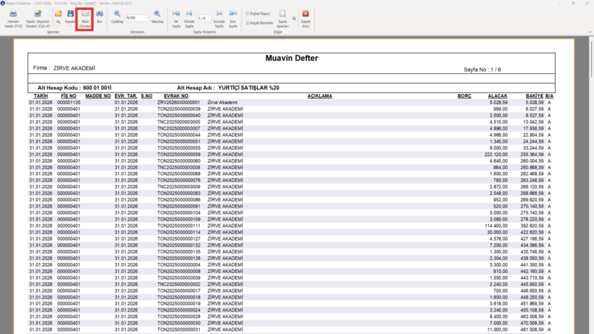Click voucher TNC2025000000009
Screen dimensions: 594x334
coord(179,187)
